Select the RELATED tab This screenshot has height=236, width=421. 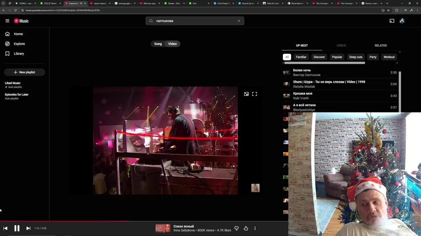tap(381, 46)
